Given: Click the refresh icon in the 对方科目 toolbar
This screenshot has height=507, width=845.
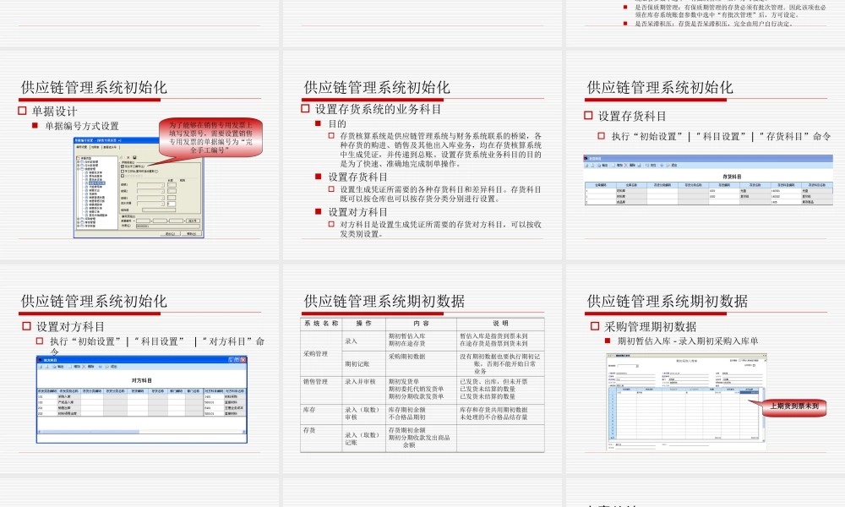Looking at the screenshot, I should pos(100,367).
